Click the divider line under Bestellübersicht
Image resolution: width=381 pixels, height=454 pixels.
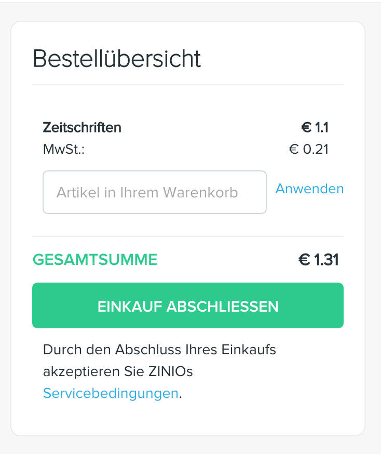(x=188, y=85)
